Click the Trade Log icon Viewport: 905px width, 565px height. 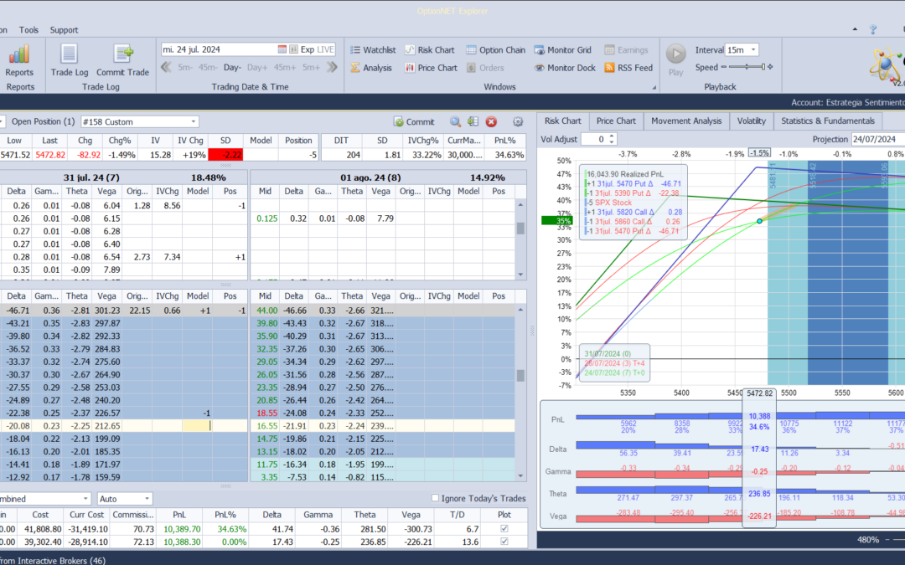tap(69, 55)
